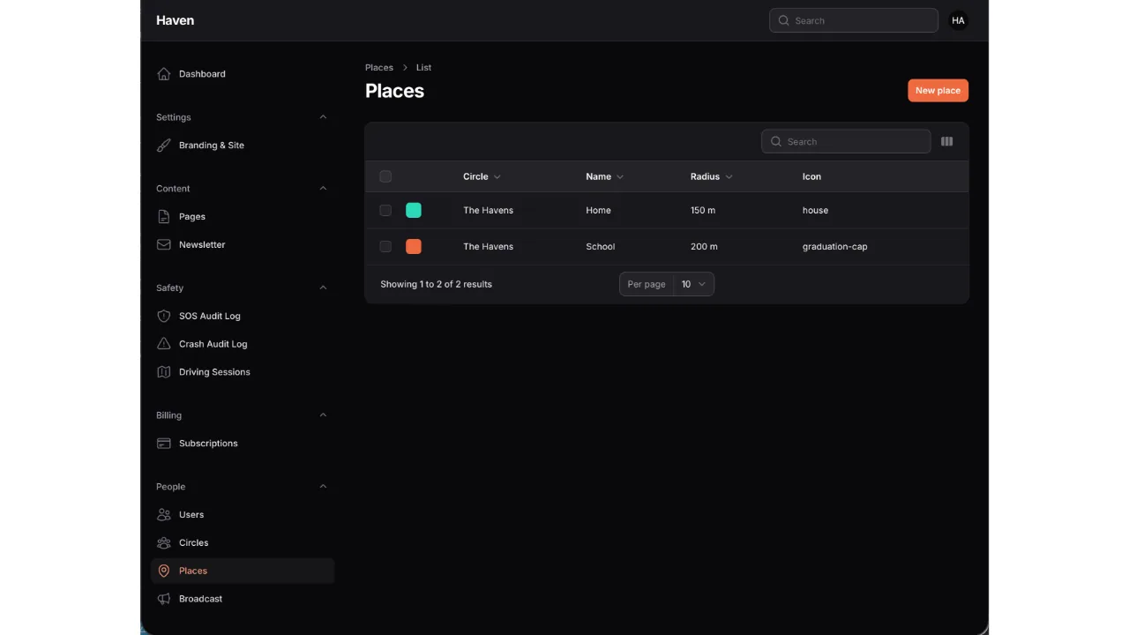This screenshot has width=1129, height=635.
Task: Click the Haven logo link
Action: (175, 20)
